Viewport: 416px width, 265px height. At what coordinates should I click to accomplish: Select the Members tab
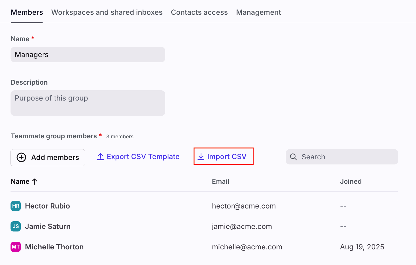click(27, 12)
